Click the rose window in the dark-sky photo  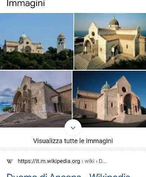click(x=124, y=90)
